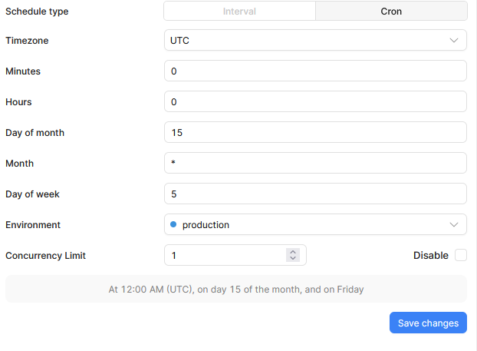This screenshot has height=351, width=477.
Task: Click the Environment dropdown chevron arrow
Action: 454,225
